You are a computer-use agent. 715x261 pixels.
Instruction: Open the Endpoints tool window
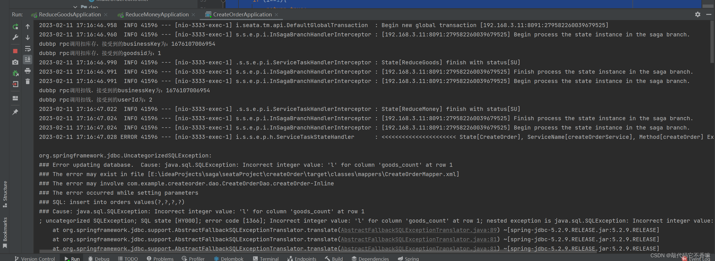pos(302,258)
